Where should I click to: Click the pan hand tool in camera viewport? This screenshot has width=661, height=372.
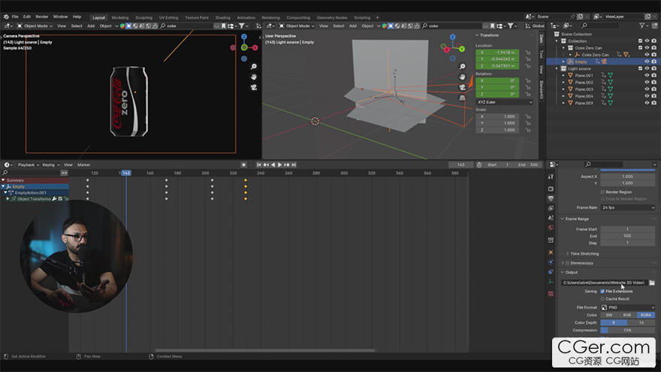[254, 77]
